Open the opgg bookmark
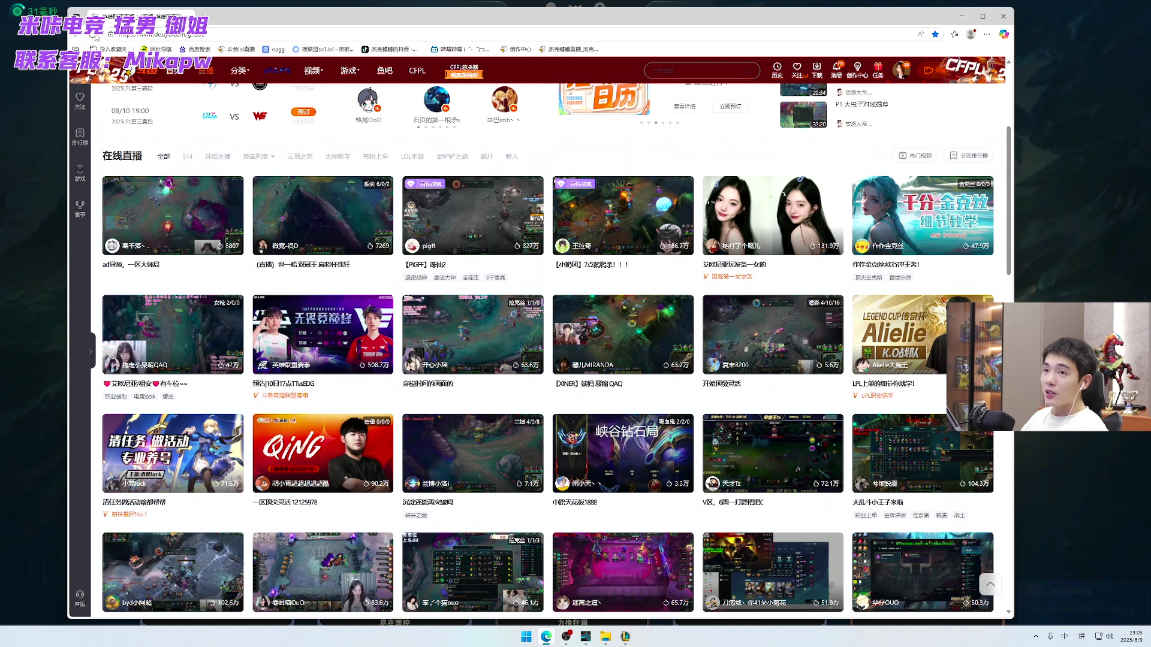The height and width of the screenshot is (647, 1151). [x=274, y=49]
